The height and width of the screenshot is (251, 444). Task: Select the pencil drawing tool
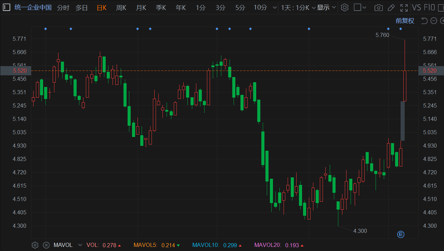tap(391, 8)
